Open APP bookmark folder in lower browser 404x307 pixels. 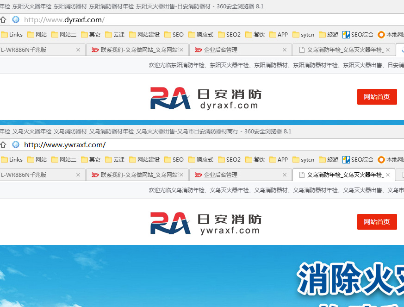coord(279,160)
